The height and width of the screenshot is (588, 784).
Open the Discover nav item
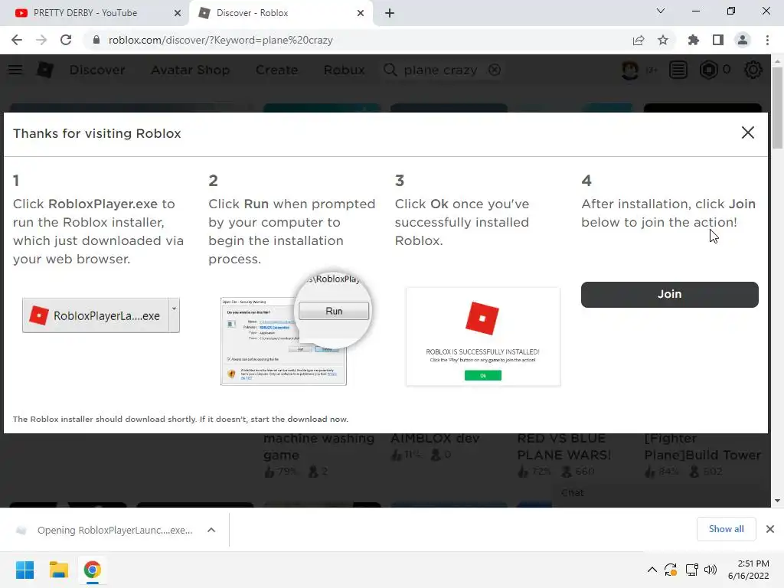(97, 70)
